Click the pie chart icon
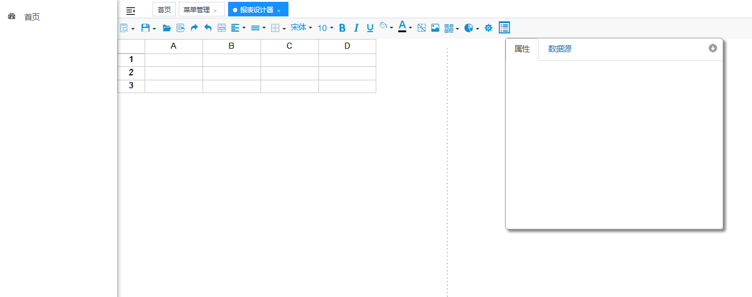 pyautogui.click(x=468, y=28)
